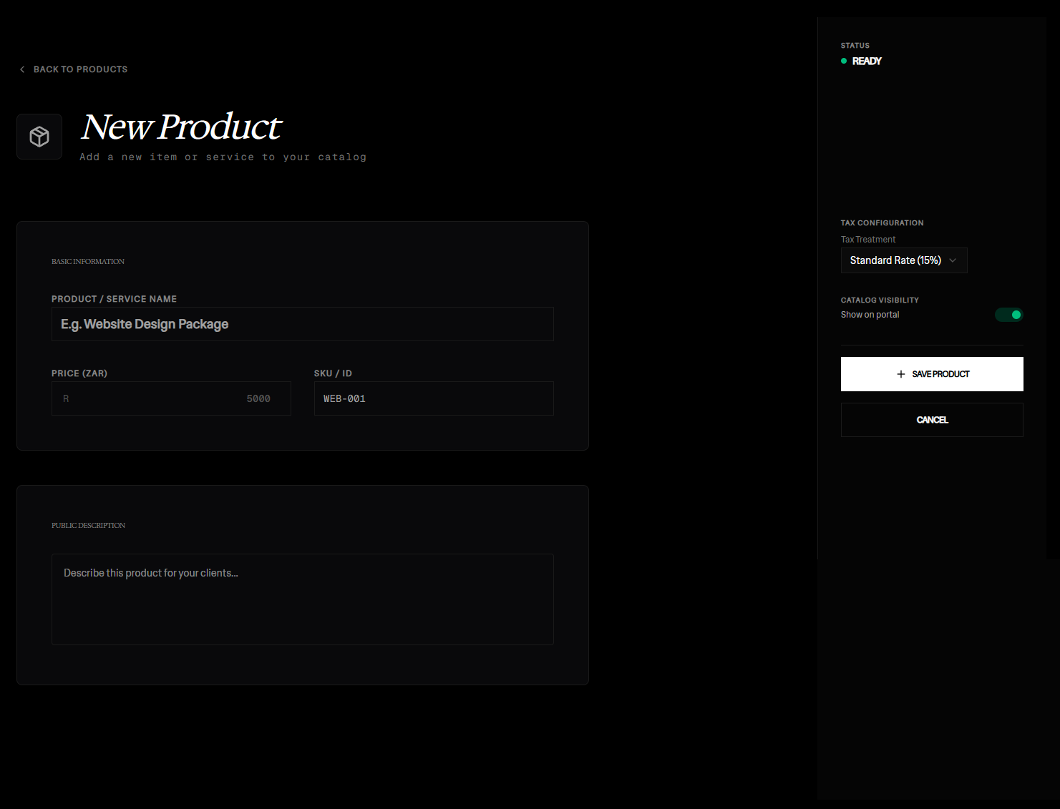Image resolution: width=1060 pixels, height=809 pixels.
Task: Click the product box cube icon
Action: click(39, 137)
